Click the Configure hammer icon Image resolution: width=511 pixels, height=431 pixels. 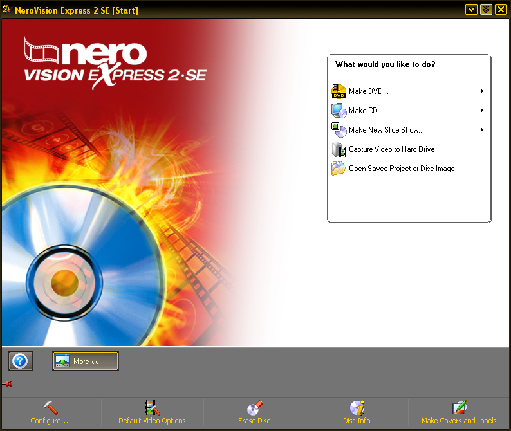pos(50,408)
